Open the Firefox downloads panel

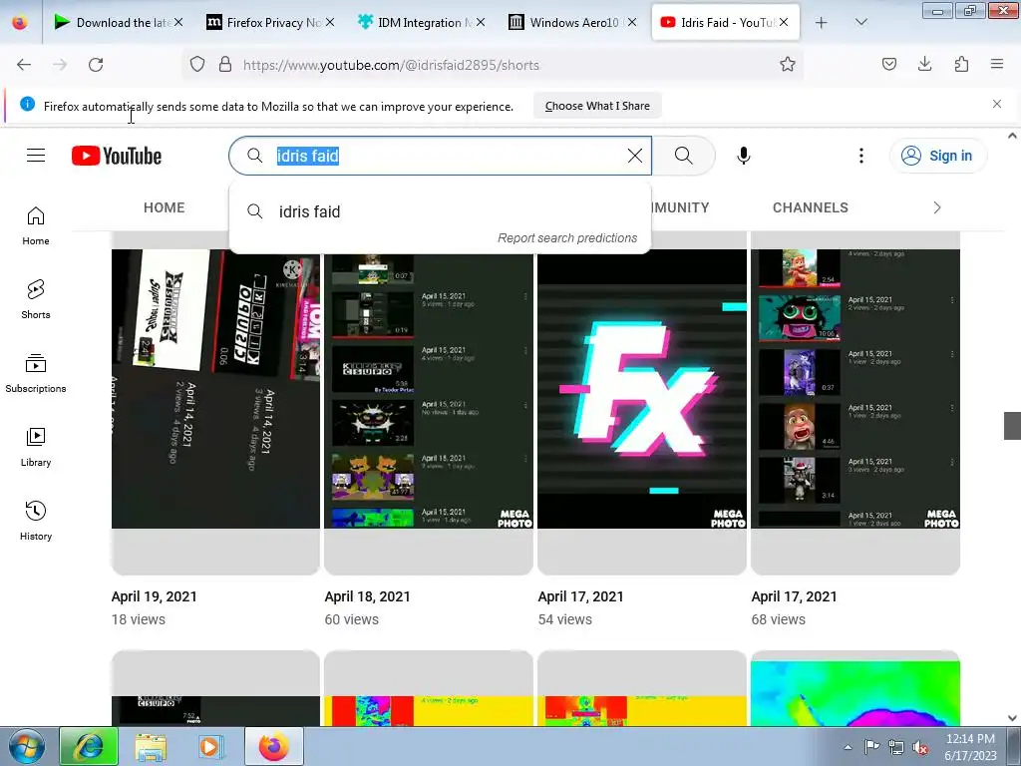click(x=924, y=64)
